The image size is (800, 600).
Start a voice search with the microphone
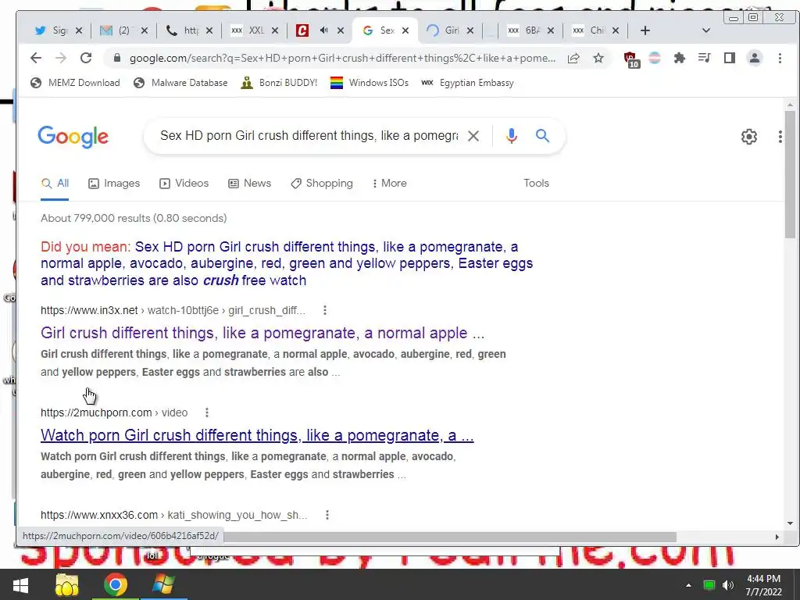click(x=511, y=136)
